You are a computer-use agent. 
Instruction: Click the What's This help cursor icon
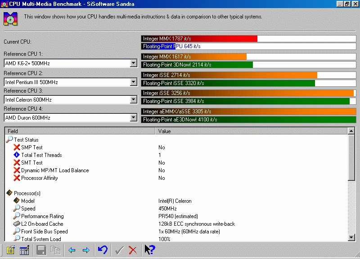150,250
